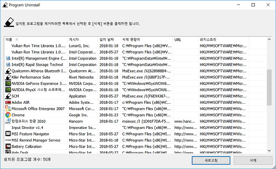Click the URL column header
The width and height of the screenshot is (276, 169).
(186, 40)
